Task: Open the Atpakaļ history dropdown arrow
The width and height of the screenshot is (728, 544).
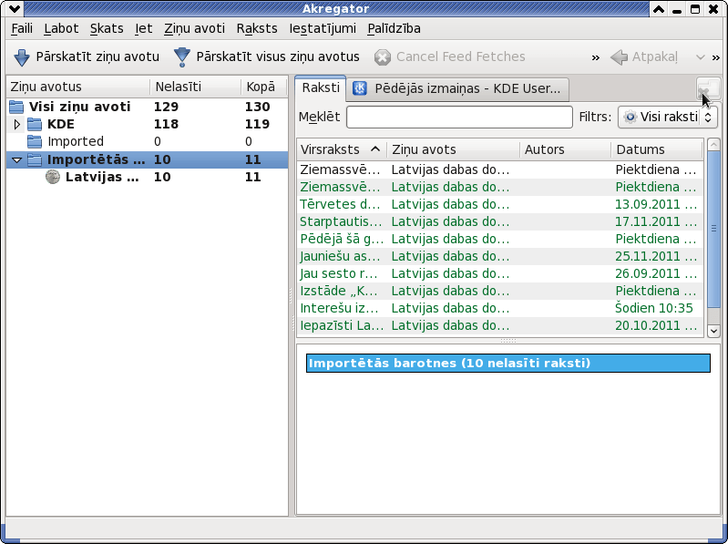Action: click(x=701, y=57)
